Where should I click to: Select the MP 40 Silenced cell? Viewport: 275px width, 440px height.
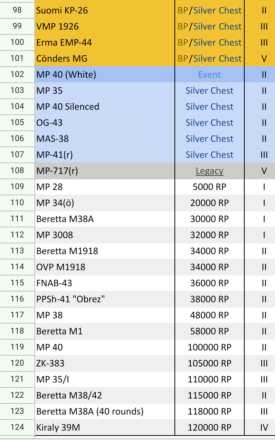(x=104, y=107)
